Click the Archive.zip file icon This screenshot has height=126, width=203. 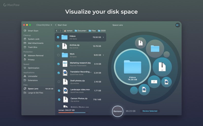(64, 46)
